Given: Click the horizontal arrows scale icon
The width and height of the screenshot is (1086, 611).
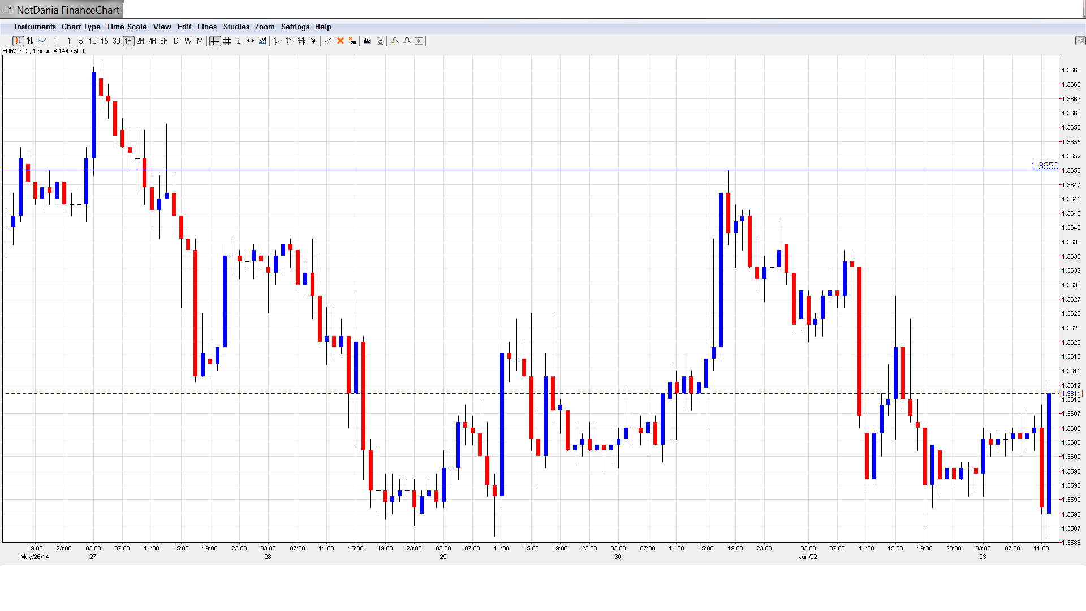Looking at the screenshot, I should click(251, 41).
